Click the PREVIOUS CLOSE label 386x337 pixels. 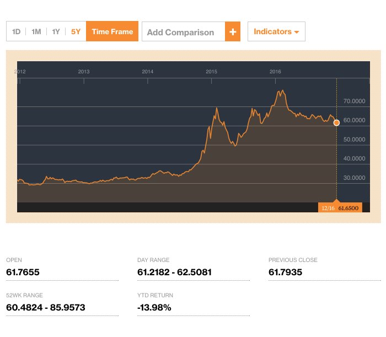pyautogui.click(x=293, y=260)
